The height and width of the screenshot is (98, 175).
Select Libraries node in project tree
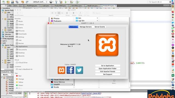click(8, 34)
